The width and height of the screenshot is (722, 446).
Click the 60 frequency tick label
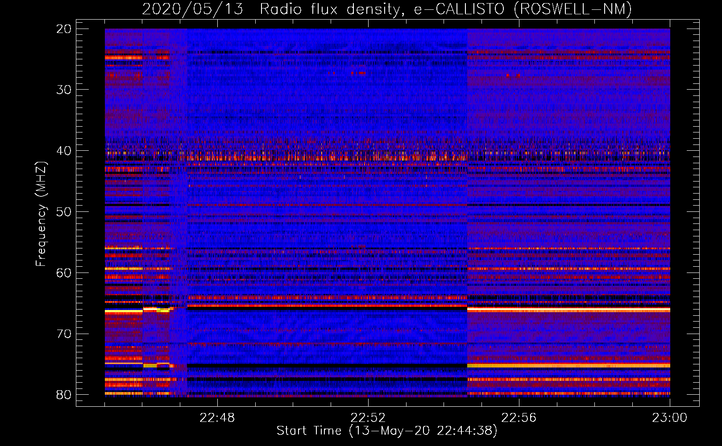(x=64, y=273)
